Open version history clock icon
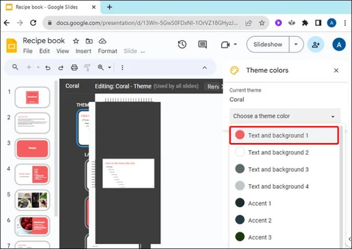The image size is (352, 249). [182, 44]
